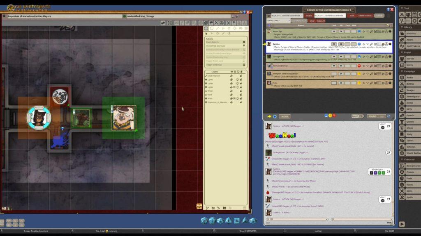Click Nora's yellow faction indicator
Image resolution: width=421 pixels, height=236 pixels.
click(x=359, y=83)
